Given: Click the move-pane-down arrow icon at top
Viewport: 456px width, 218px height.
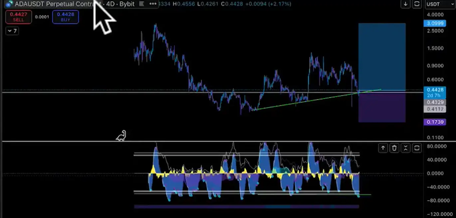Looking at the screenshot, I should pos(405,4).
